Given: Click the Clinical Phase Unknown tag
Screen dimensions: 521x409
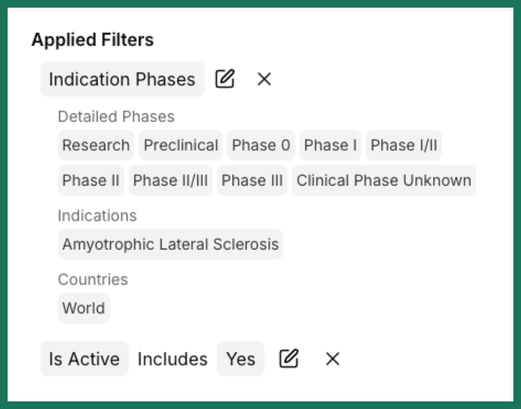Looking at the screenshot, I should click(x=383, y=180).
